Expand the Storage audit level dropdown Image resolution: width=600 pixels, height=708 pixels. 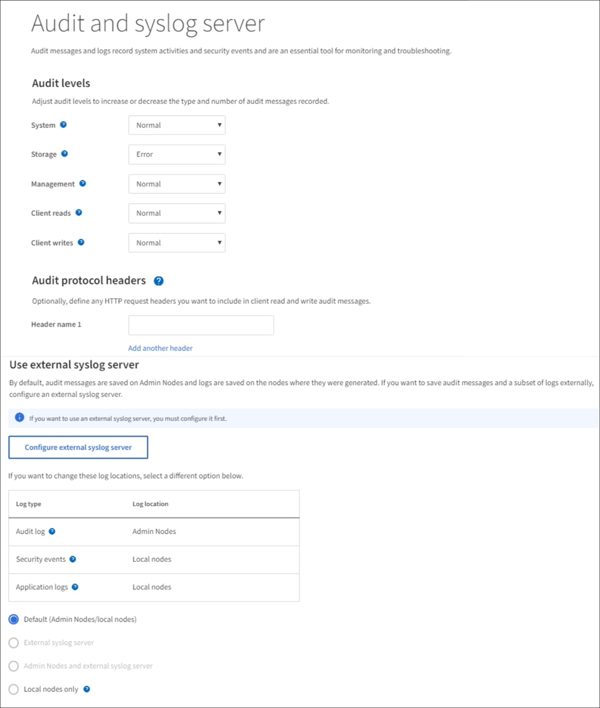coord(177,154)
